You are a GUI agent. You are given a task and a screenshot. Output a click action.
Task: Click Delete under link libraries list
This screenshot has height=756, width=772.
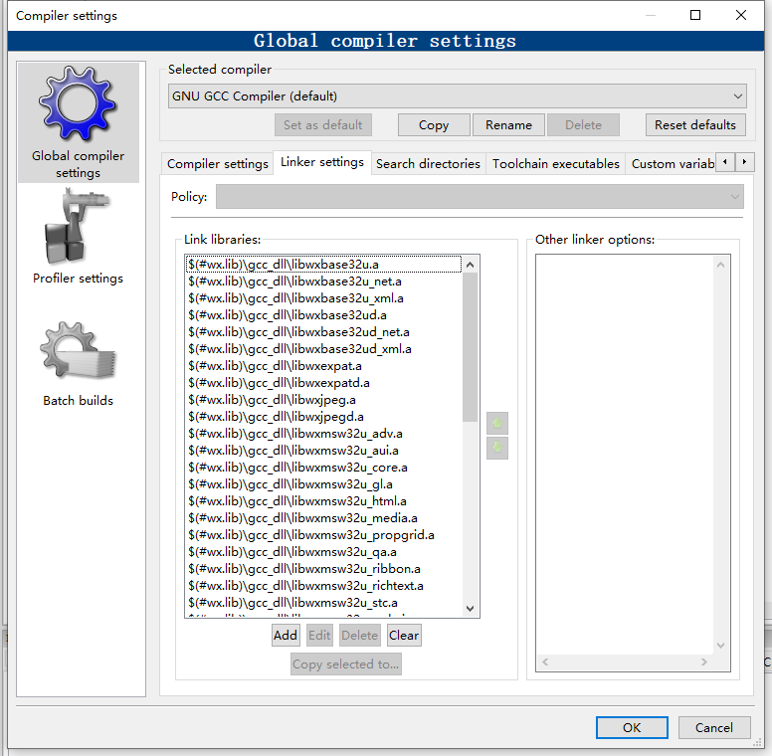(359, 636)
